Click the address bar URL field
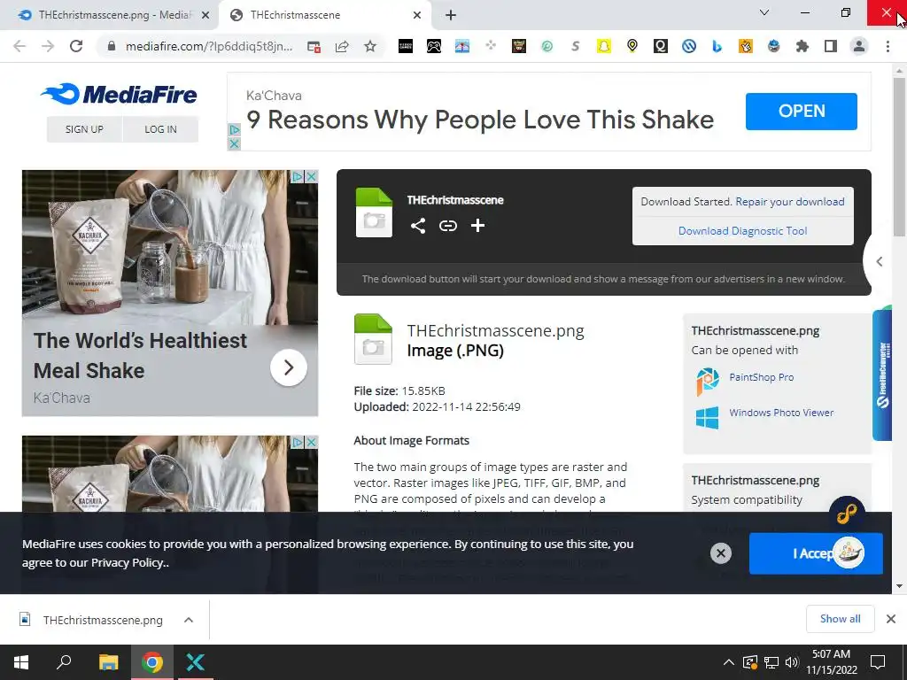This screenshot has width=907, height=680. click(x=209, y=46)
